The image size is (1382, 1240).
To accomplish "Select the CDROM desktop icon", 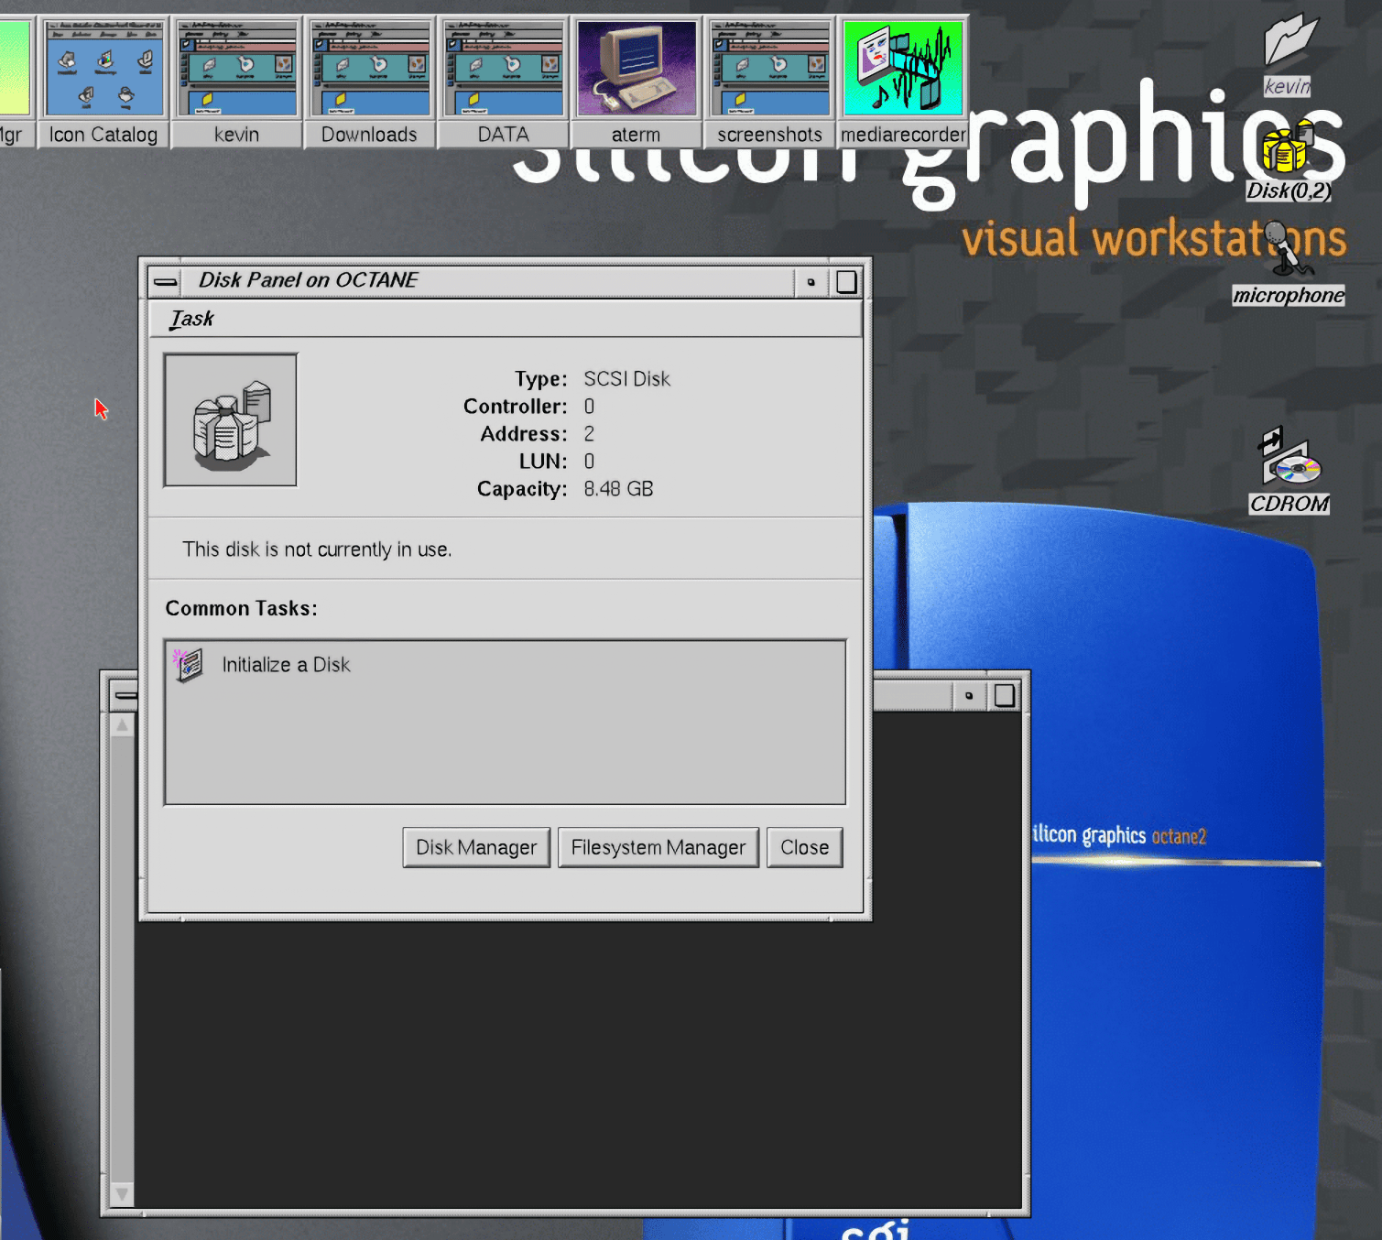I will click(x=1290, y=472).
